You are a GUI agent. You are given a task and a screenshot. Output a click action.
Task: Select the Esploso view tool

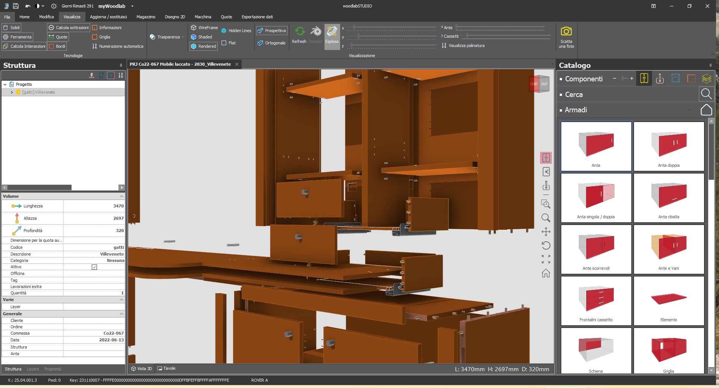pos(332,35)
